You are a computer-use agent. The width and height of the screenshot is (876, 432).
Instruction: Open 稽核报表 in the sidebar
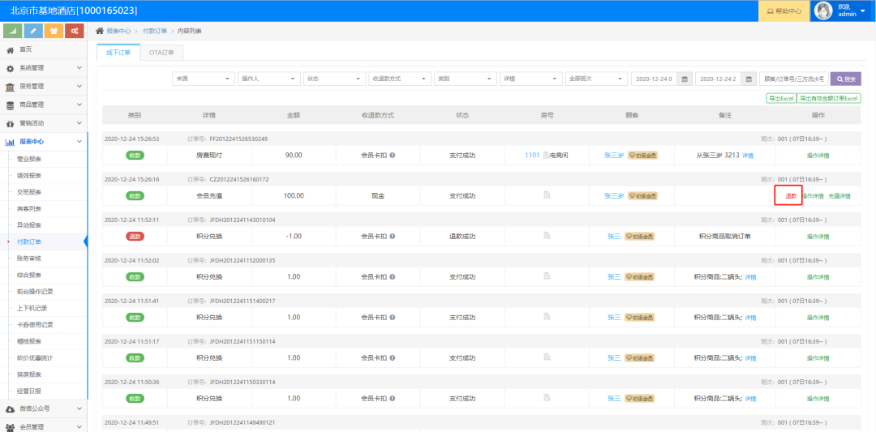(29, 341)
